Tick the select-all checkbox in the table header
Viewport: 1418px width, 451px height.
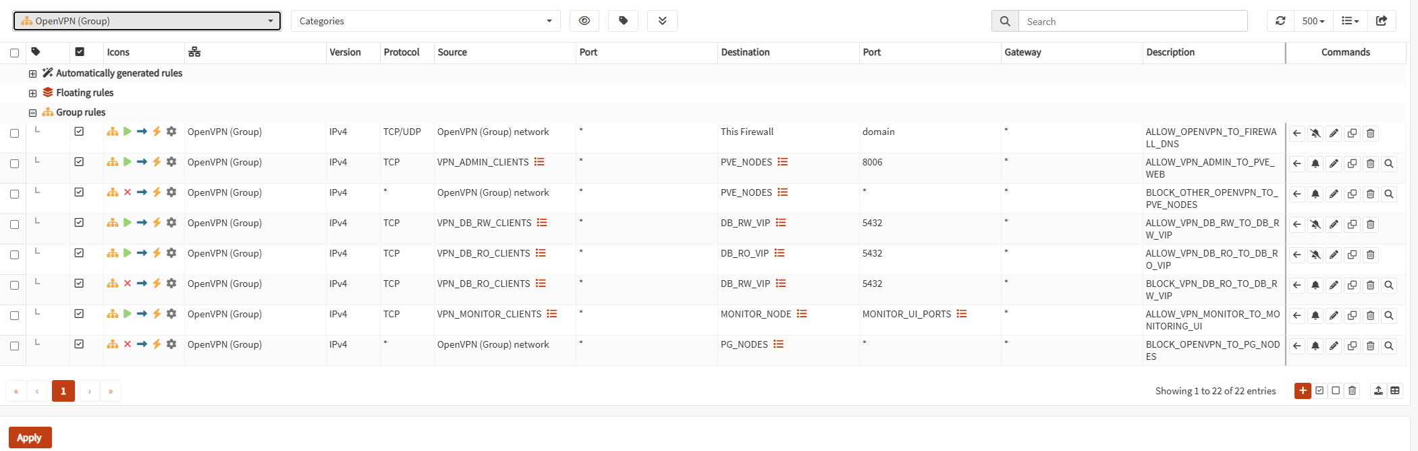14,53
